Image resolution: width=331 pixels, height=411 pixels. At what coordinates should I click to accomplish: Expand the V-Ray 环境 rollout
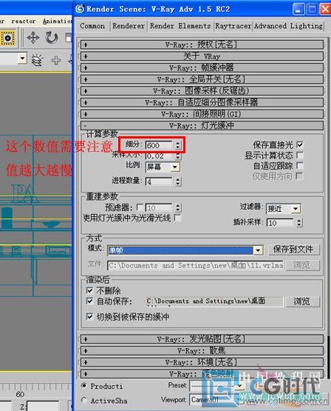coord(202,362)
